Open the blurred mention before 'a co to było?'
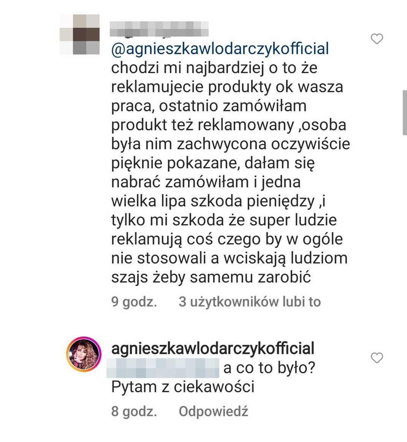Viewport: 407px width, 442px height. coord(163,368)
